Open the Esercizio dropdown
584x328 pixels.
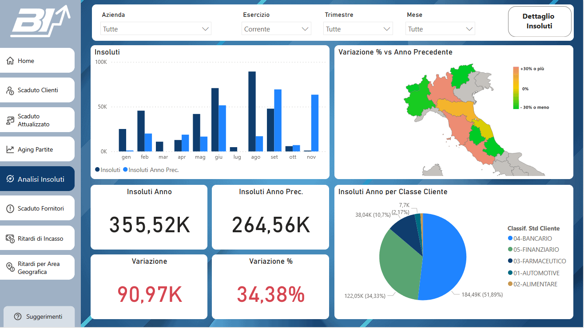[277, 29]
